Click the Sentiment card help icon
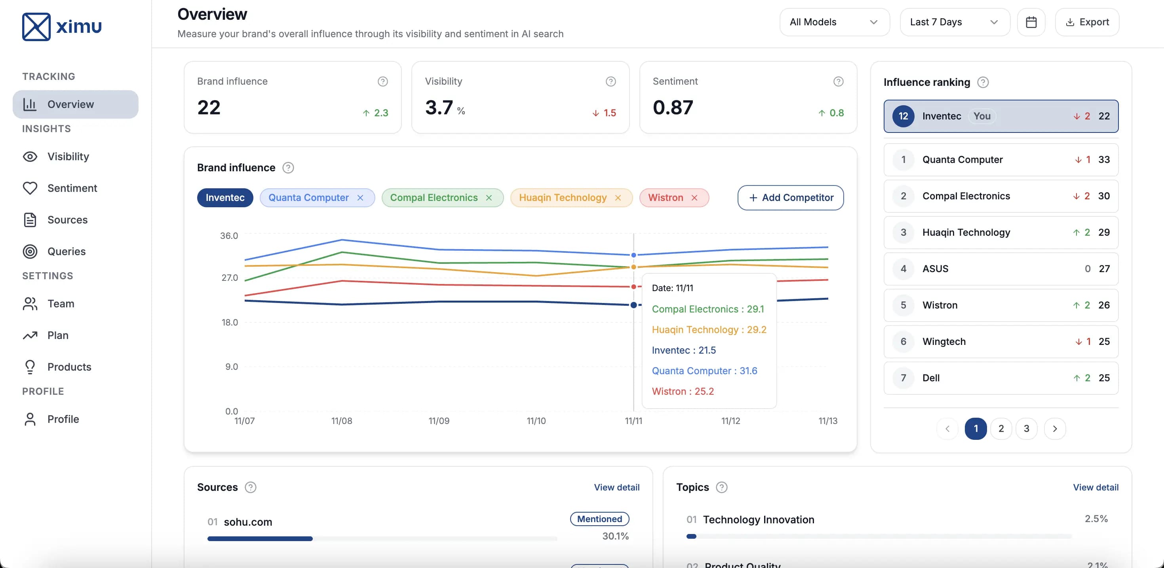The height and width of the screenshot is (568, 1164). (838, 81)
